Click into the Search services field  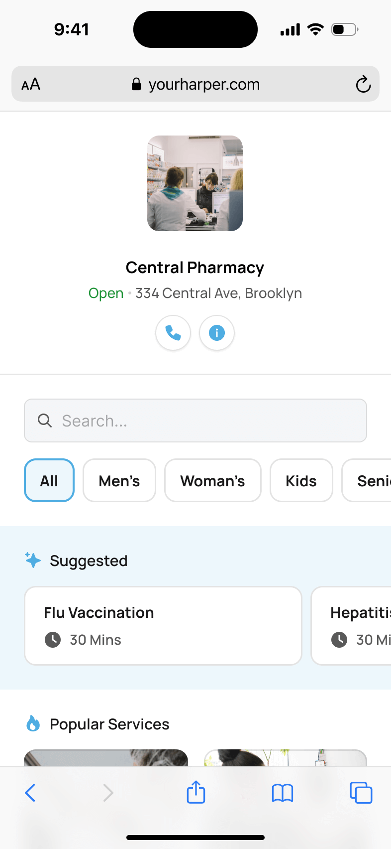209,421
